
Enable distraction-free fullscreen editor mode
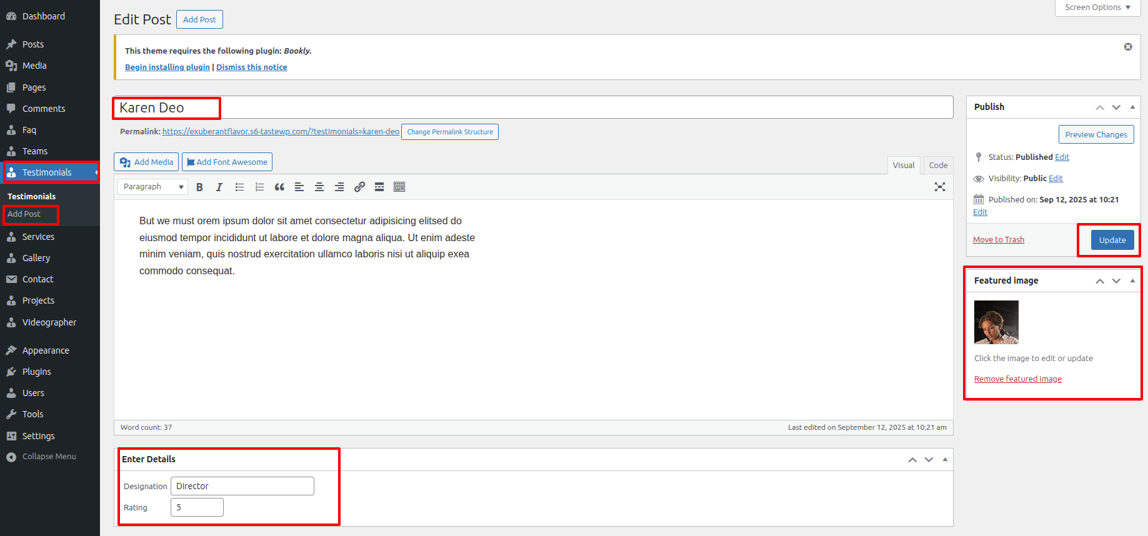pyautogui.click(x=939, y=187)
